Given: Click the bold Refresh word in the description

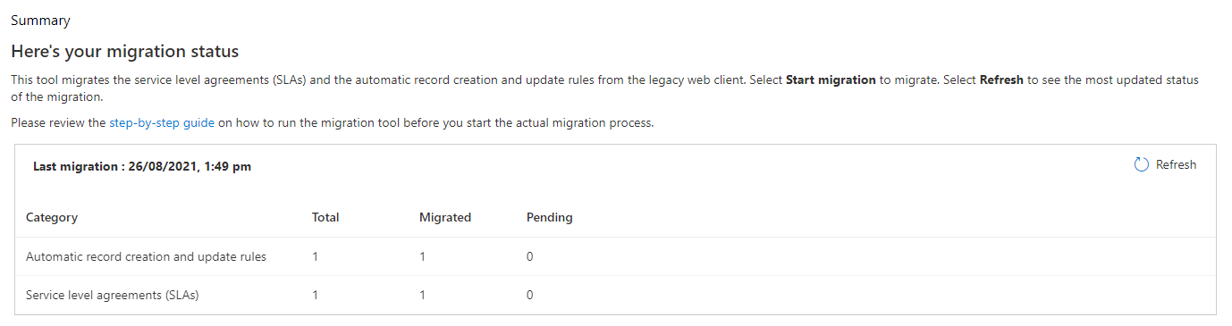Looking at the screenshot, I should [1001, 79].
